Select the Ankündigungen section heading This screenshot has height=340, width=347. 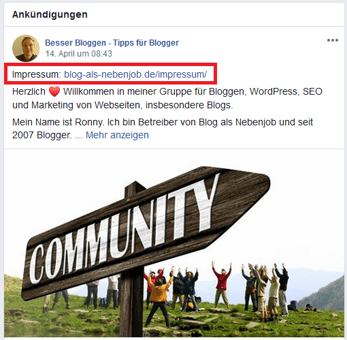tap(50, 14)
